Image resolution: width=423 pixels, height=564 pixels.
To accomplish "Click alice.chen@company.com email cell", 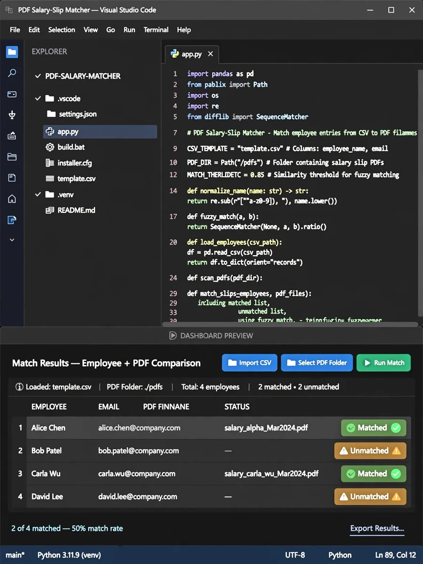I will (139, 428).
